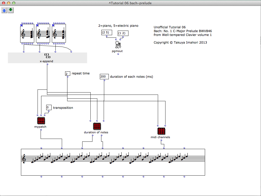Click the 200 duration value box
The width and height of the screenshot is (261, 196).
(104, 76)
